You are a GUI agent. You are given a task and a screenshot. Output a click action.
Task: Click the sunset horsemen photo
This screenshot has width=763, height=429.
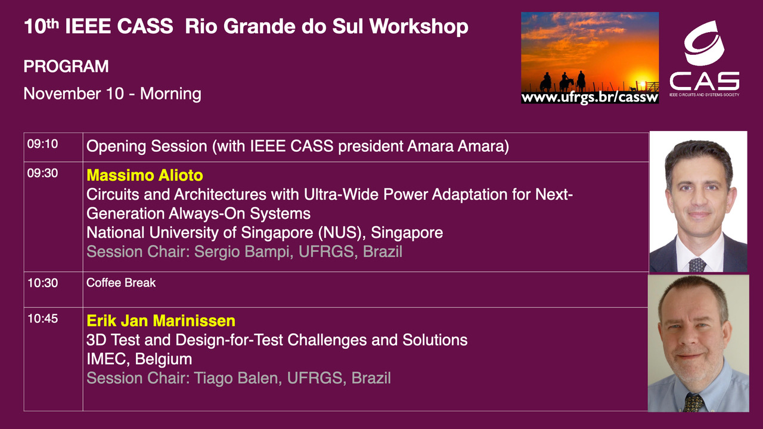590,51
